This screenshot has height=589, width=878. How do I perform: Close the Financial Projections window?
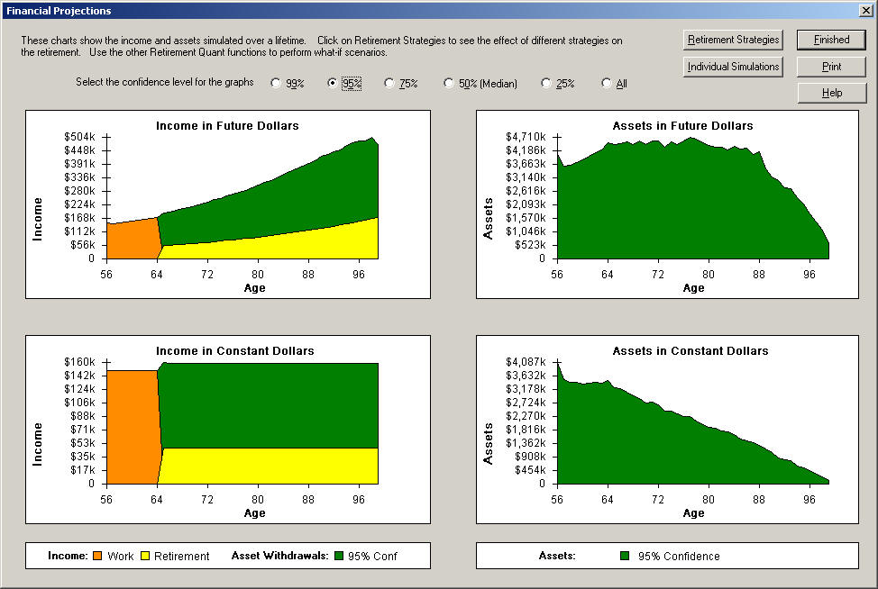point(865,11)
